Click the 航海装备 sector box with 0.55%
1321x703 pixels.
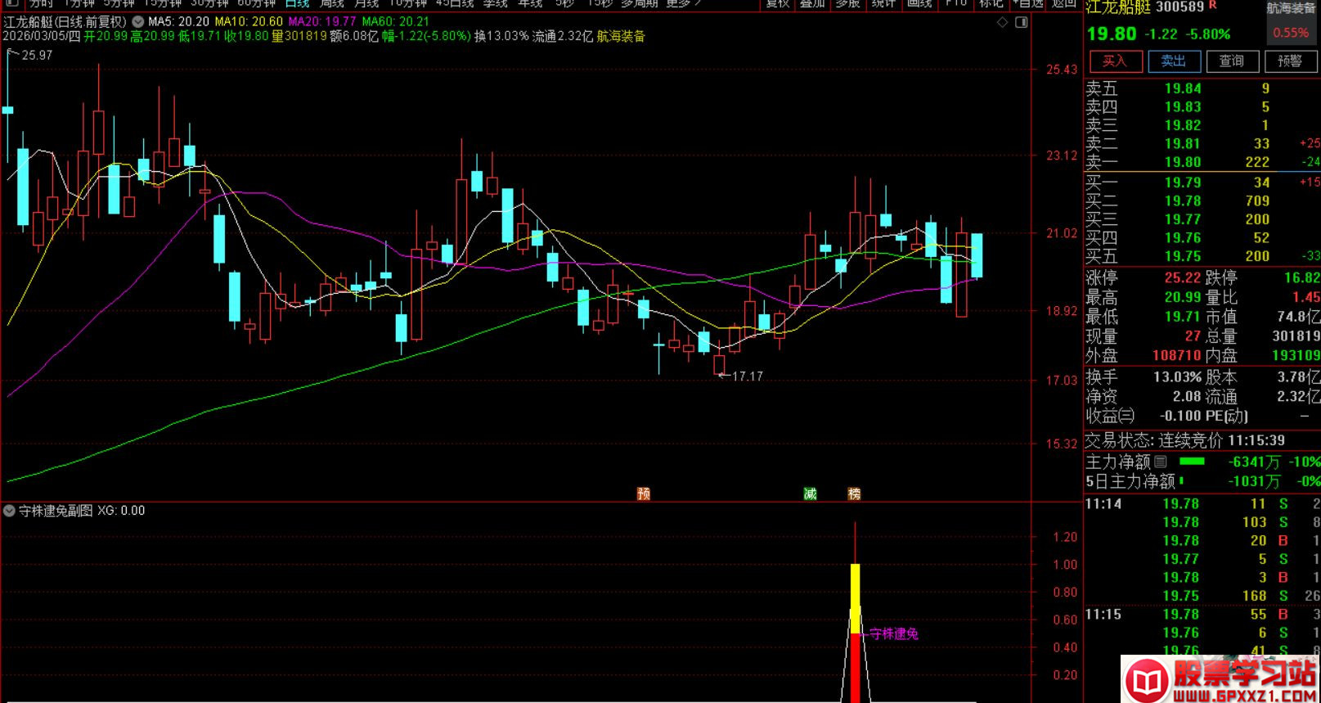[1291, 22]
